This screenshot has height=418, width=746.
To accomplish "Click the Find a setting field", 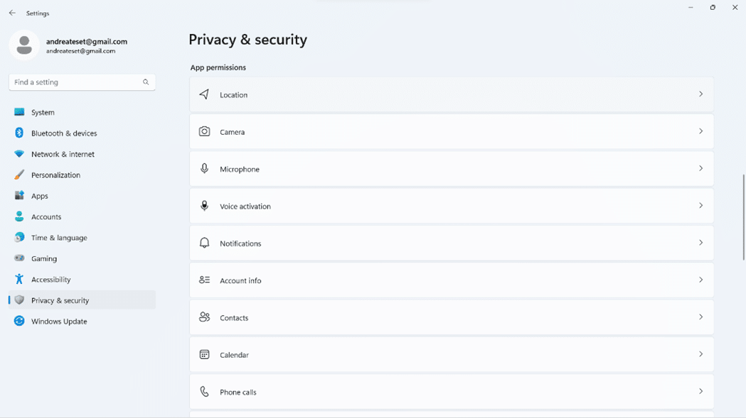I will coord(82,82).
